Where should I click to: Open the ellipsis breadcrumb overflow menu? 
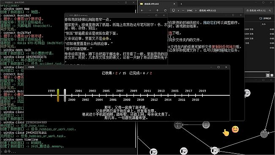pos(183,10)
